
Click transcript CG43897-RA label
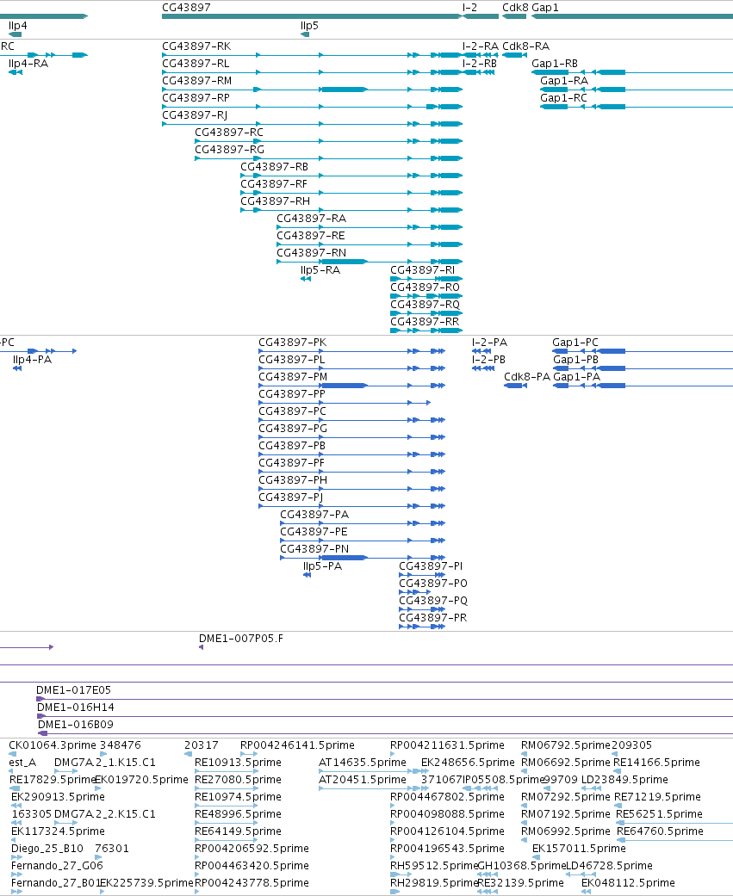pos(311,219)
